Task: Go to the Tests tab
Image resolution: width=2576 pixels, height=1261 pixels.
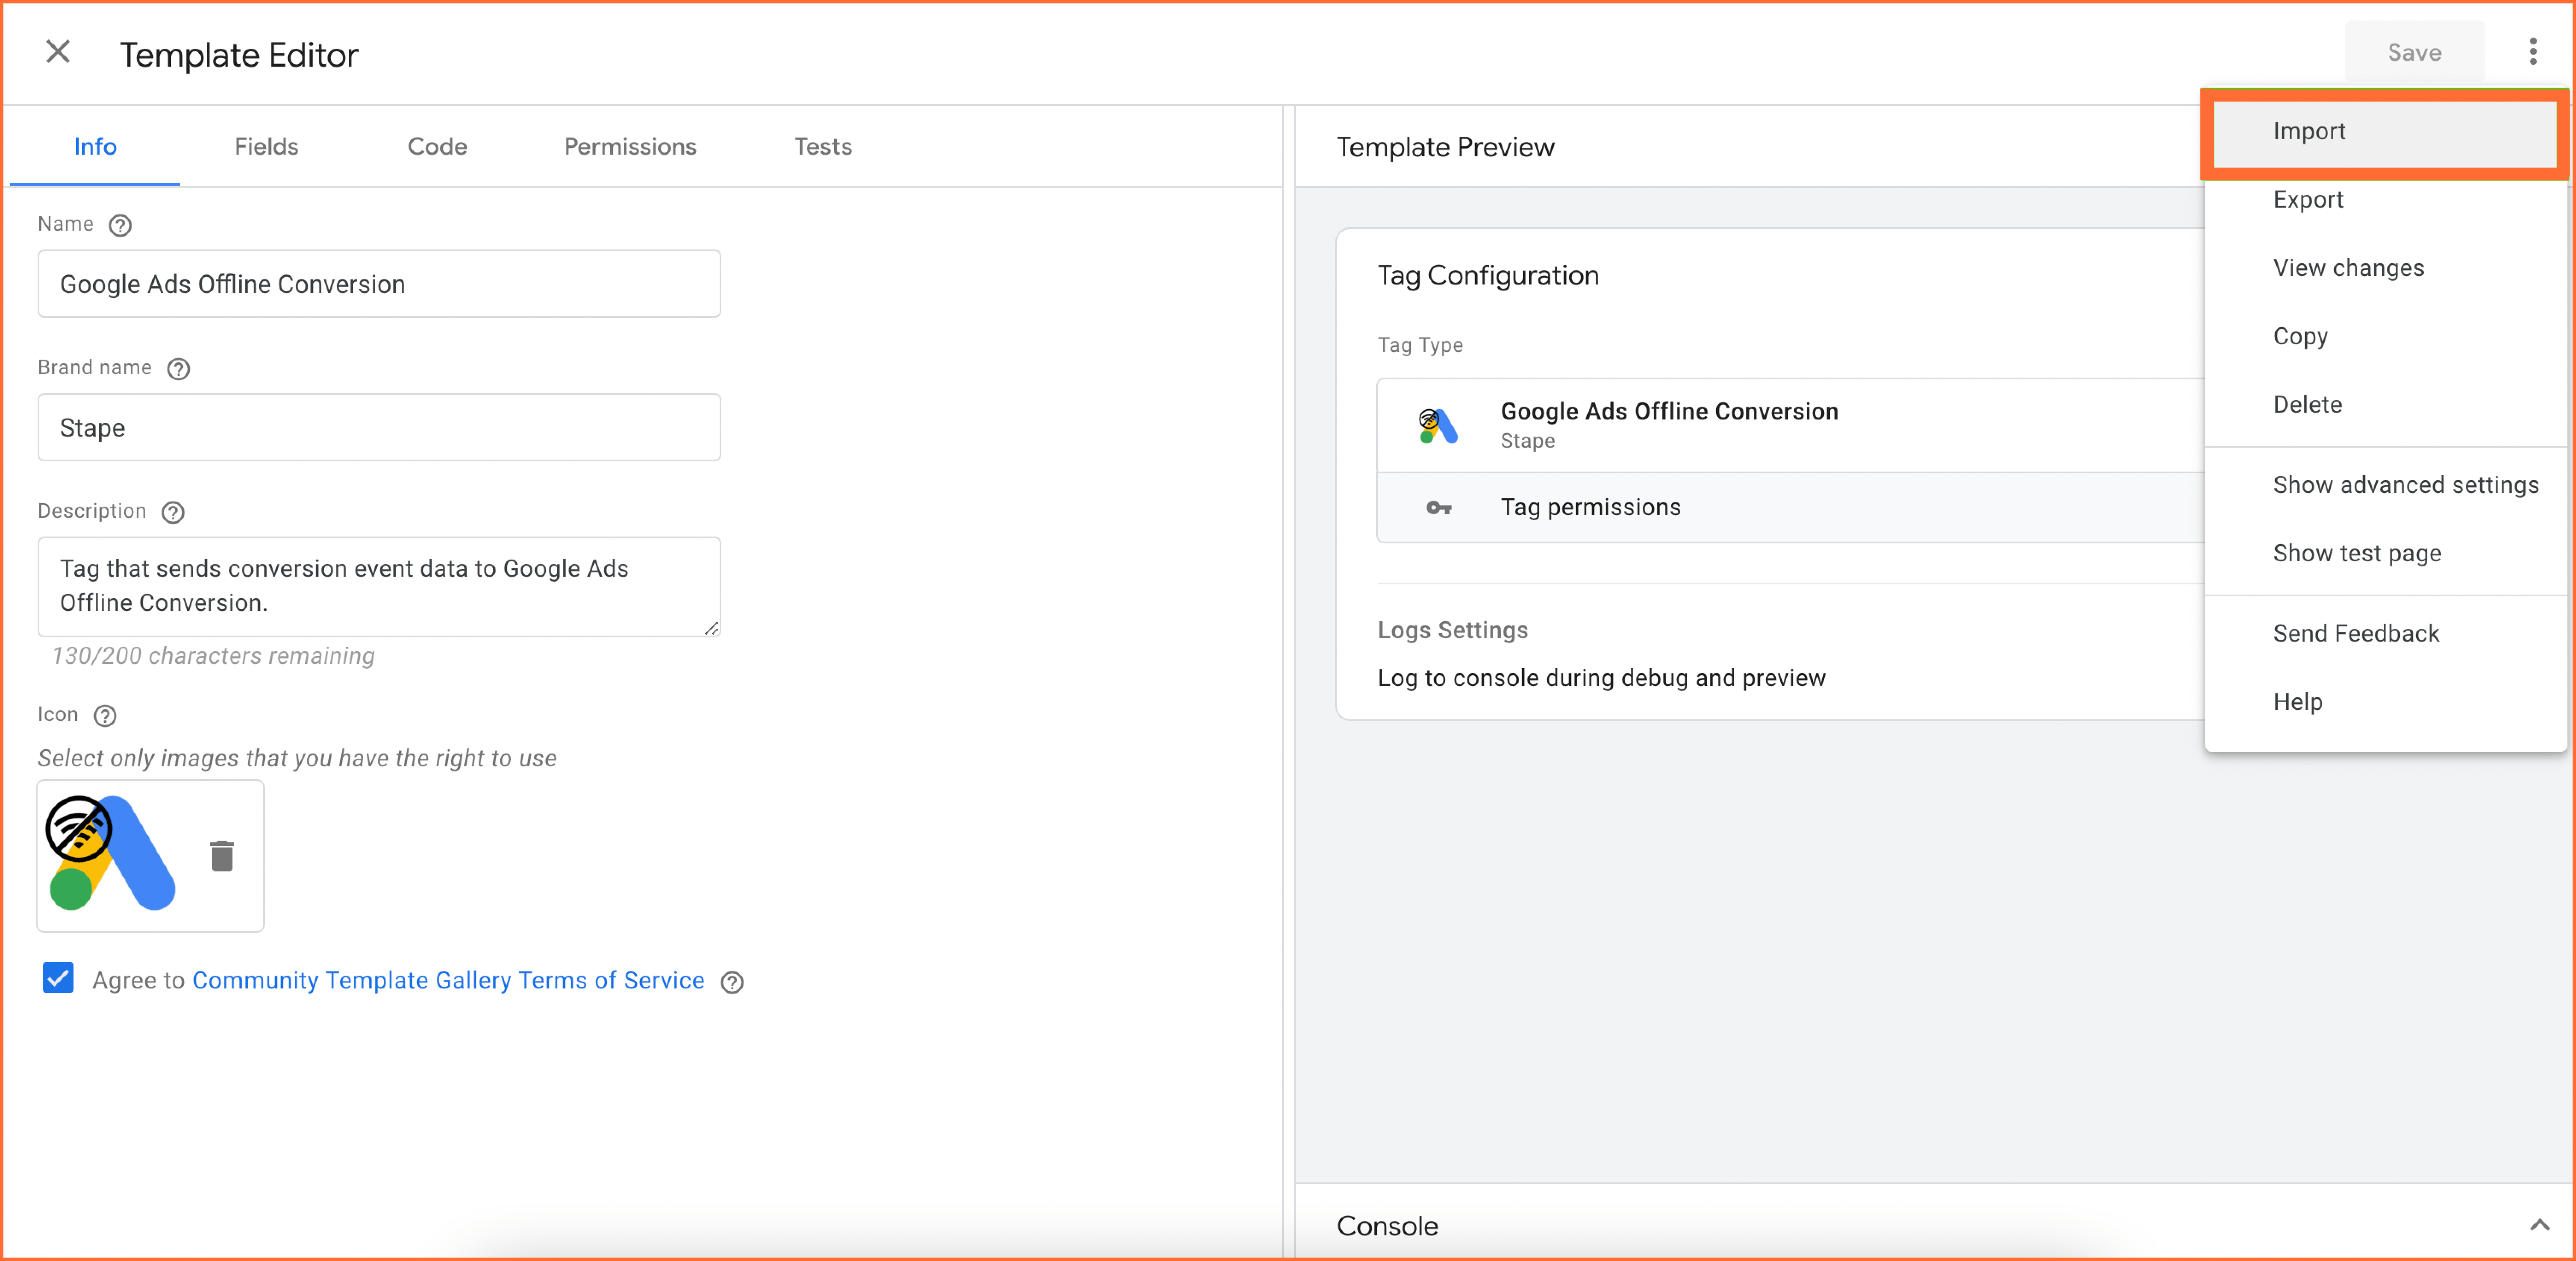Action: [823, 147]
